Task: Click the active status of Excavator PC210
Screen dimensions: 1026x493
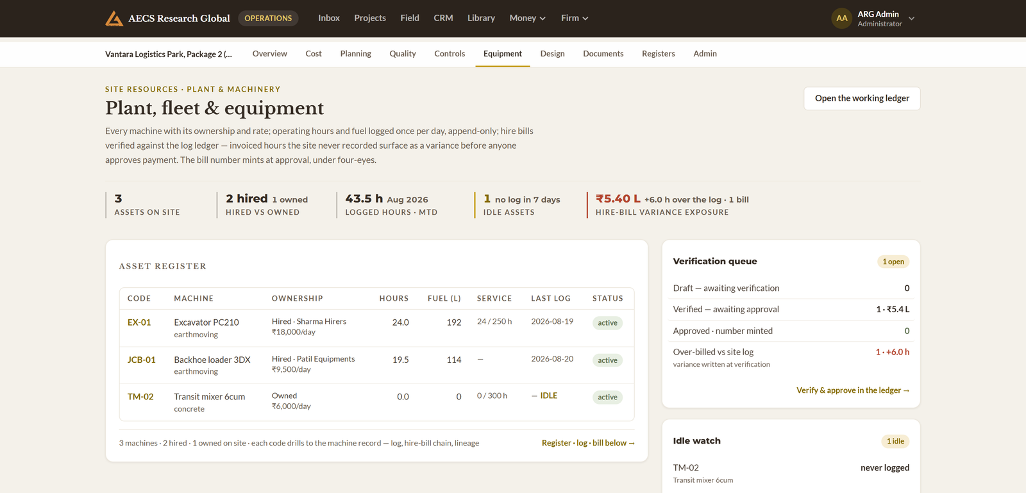Action: (607, 323)
